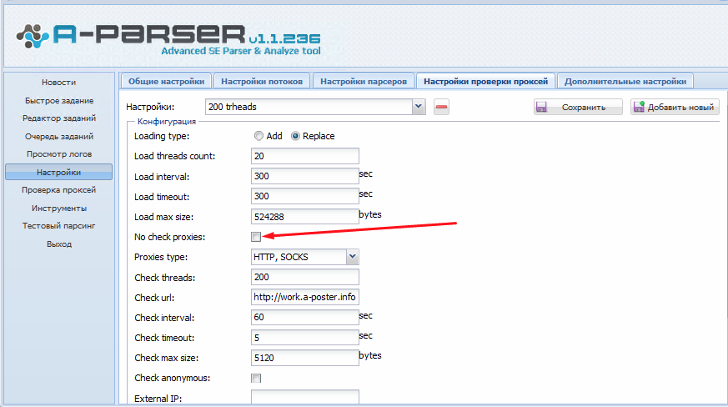
Task: Select Настройки in the sidebar
Action: point(59,172)
